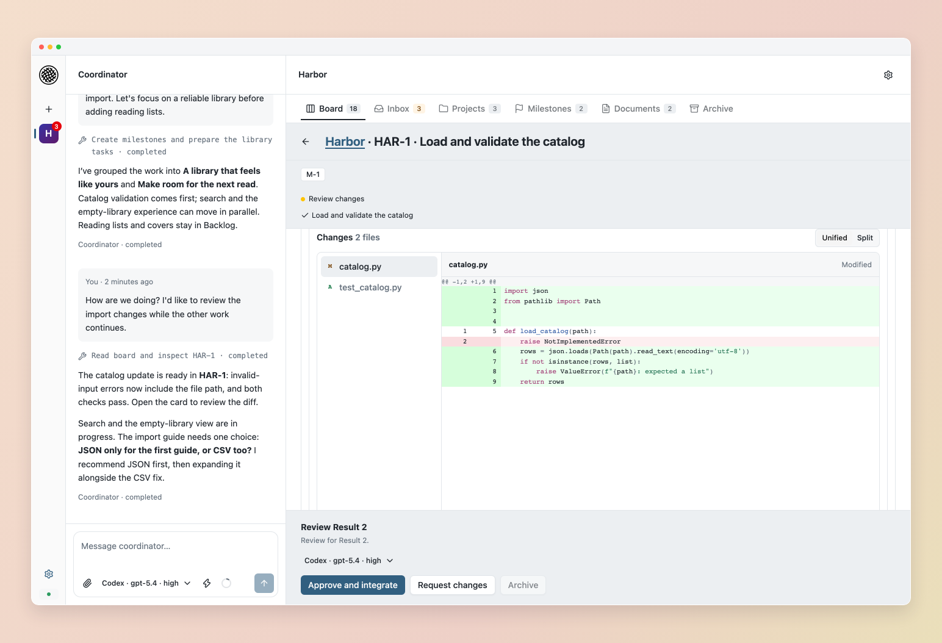The width and height of the screenshot is (942, 643).
Task: Click the lightning bolt icon in composer
Action: click(x=207, y=583)
